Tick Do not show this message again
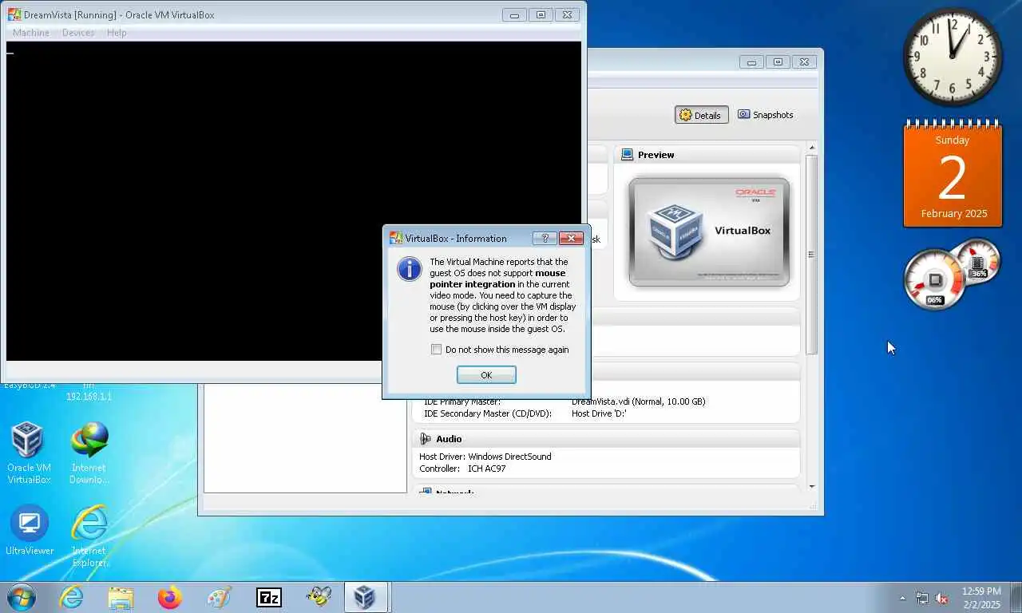Viewport: 1022px width, 613px height. [x=436, y=350]
